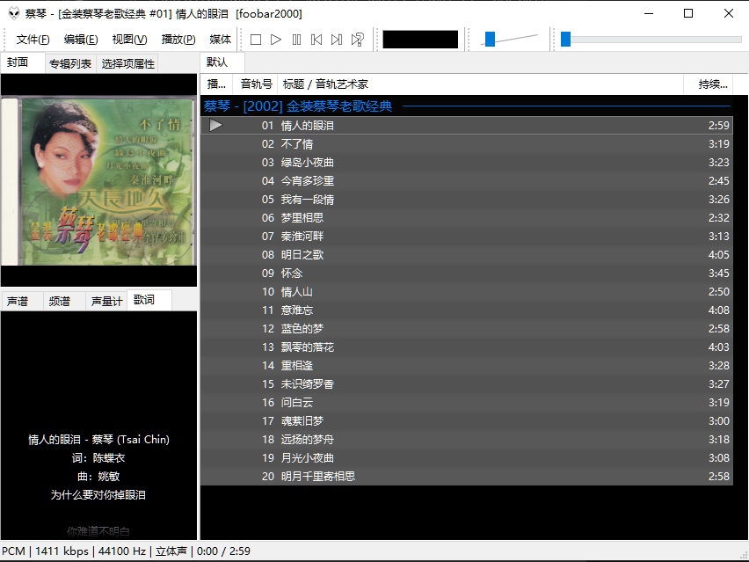749x562 pixels.
Task: Select track 05 我有一段情
Action: point(467,200)
